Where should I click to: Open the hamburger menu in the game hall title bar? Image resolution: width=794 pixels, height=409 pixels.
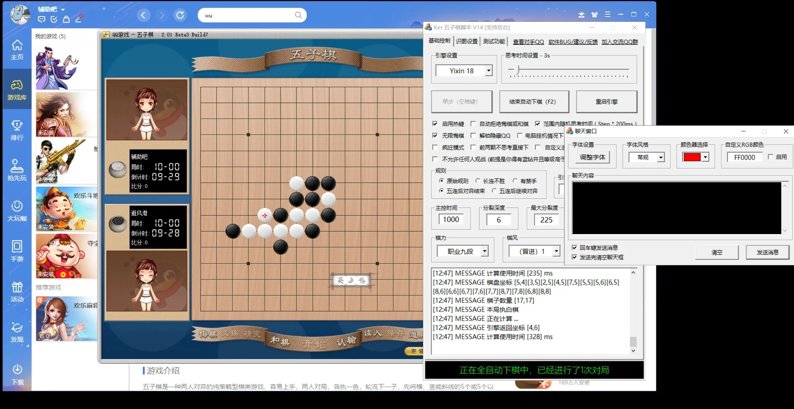point(608,15)
